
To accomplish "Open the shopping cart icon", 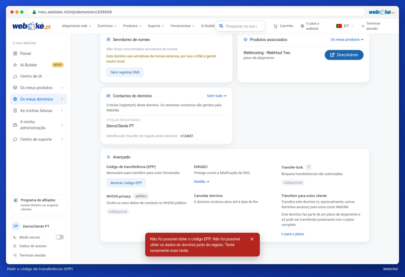I will coord(275,26).
